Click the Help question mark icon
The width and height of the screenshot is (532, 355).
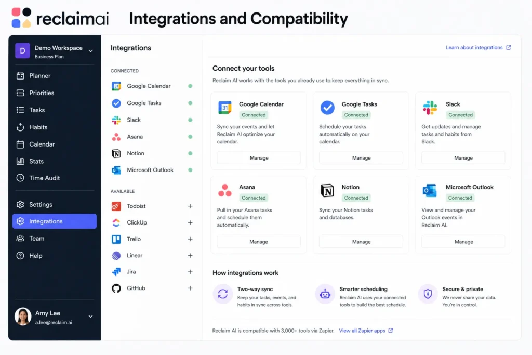20,256
